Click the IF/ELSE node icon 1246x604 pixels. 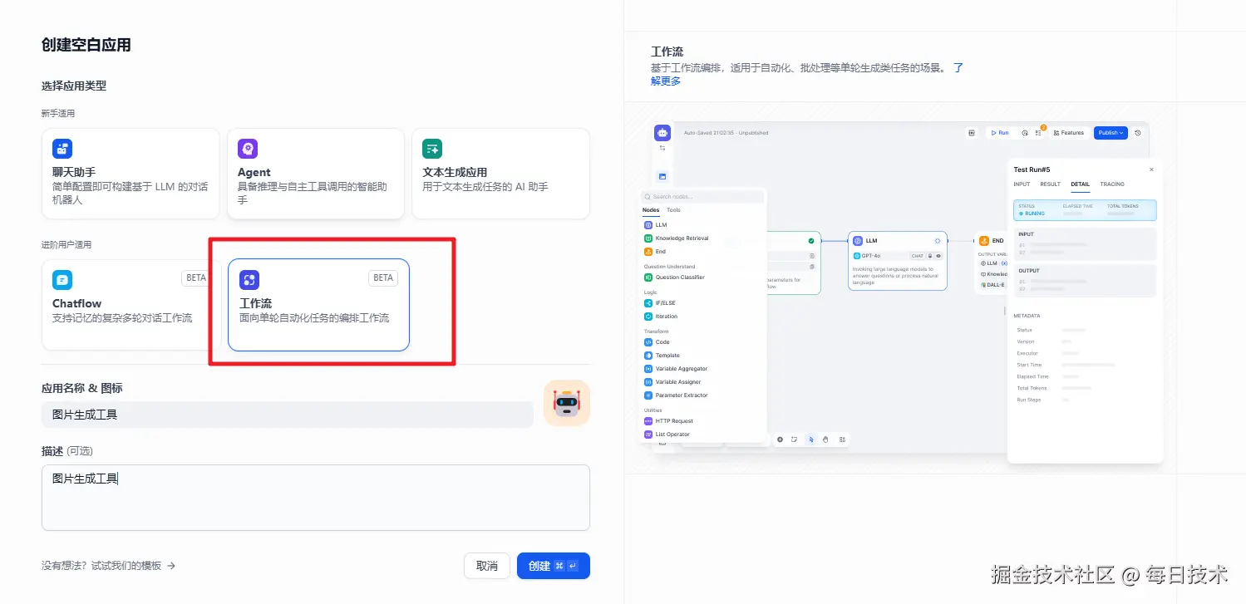[648, 303]
